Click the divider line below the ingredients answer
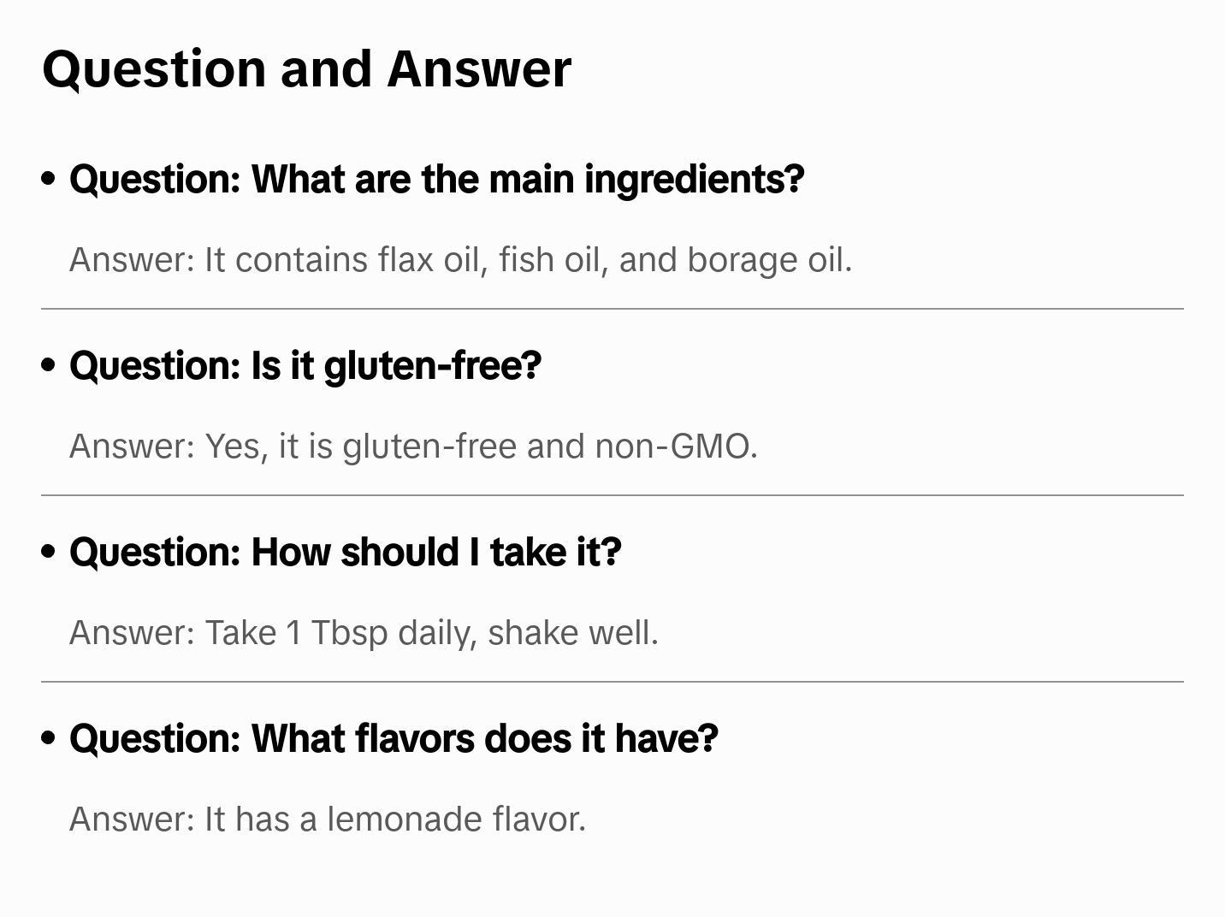The height and width of the screenshot is (917, 1225). pos(612,309)
